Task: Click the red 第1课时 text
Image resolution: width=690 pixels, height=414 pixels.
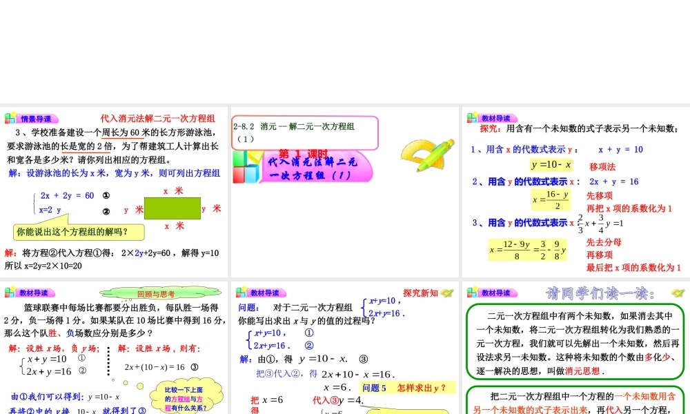Action: click(304, 154)
